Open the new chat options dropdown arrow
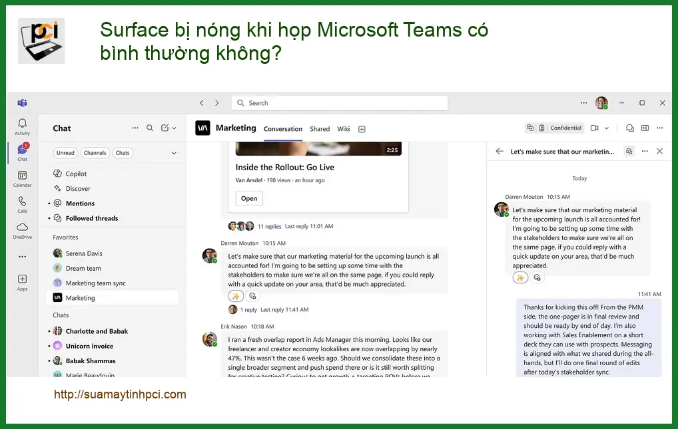Image resolution: width=678 pixels, height=429 pixels. pos(174,128)
